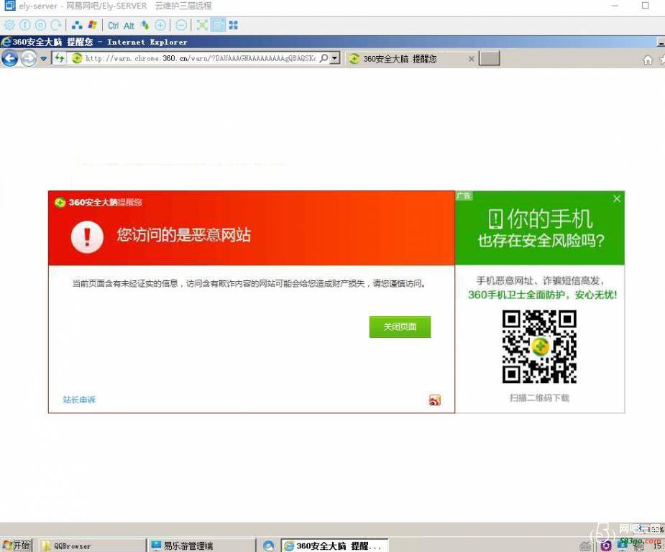
Task: Click the keyboard tray icon in taskbar
Action: [x=585, y=546]
